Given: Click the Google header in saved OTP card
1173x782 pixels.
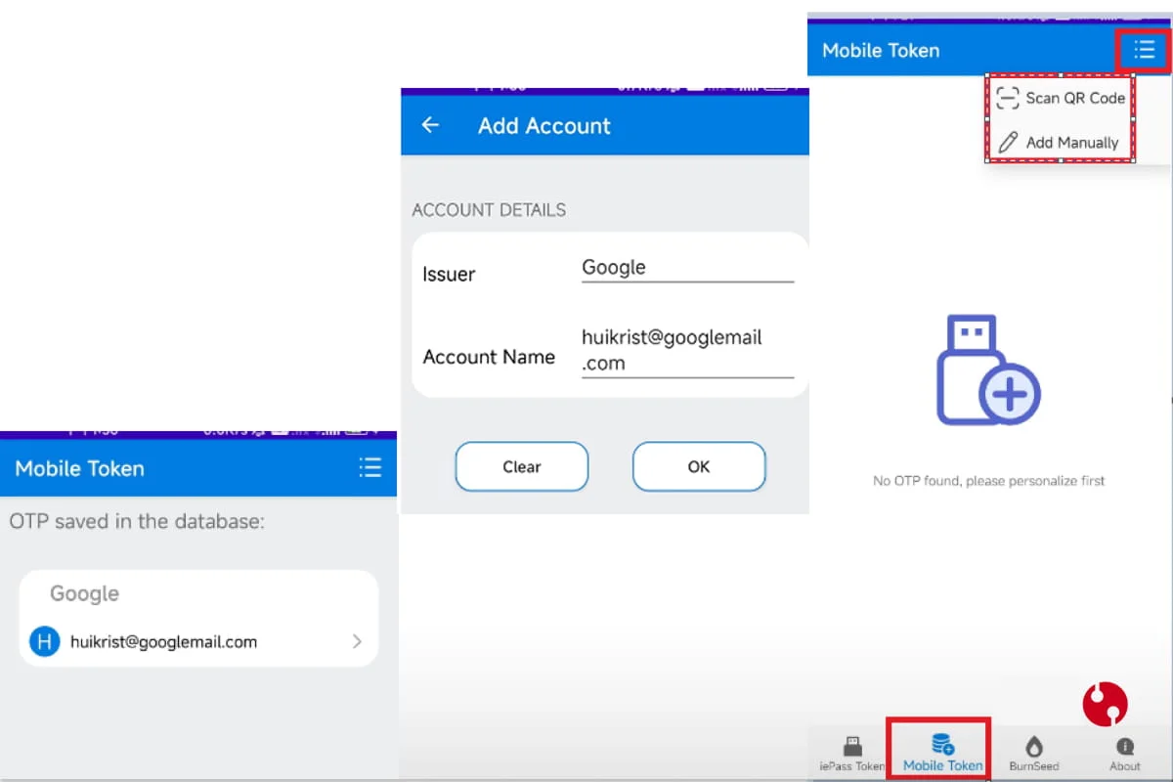Looking at the screenshot, I should (x=84, y=593).
